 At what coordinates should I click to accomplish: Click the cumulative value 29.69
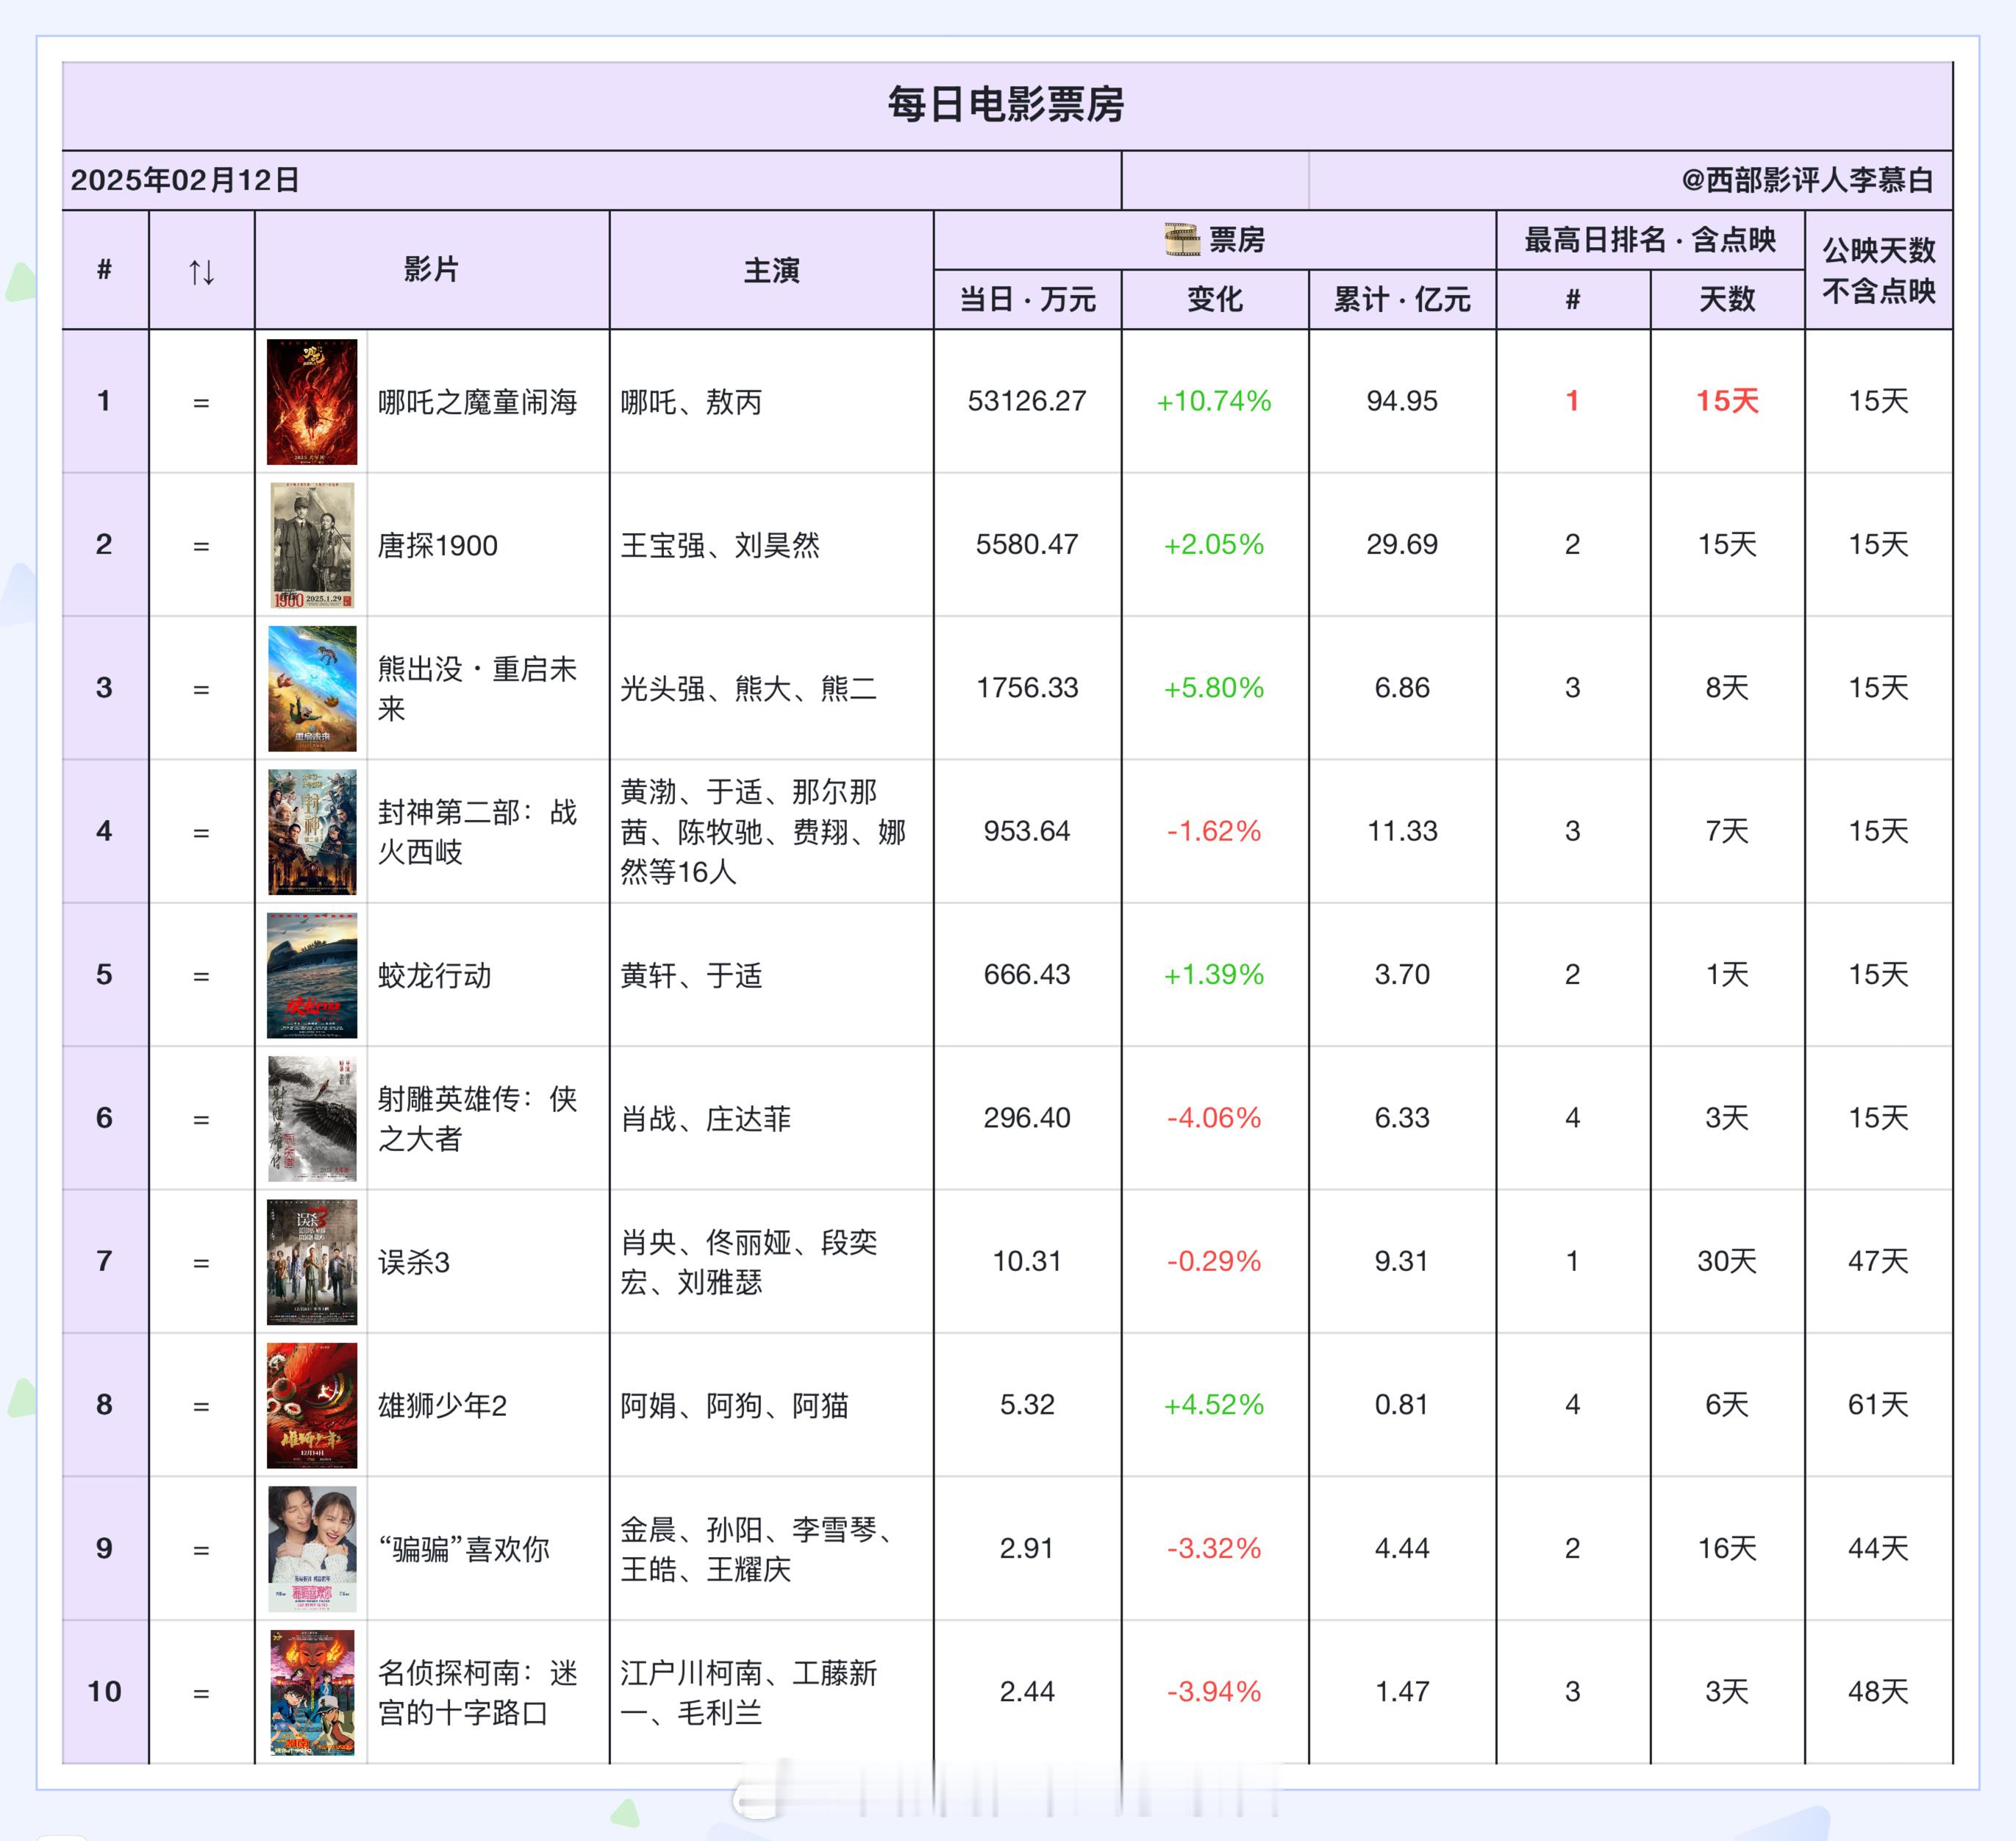pyautogui.click(x=1402, y=544)
